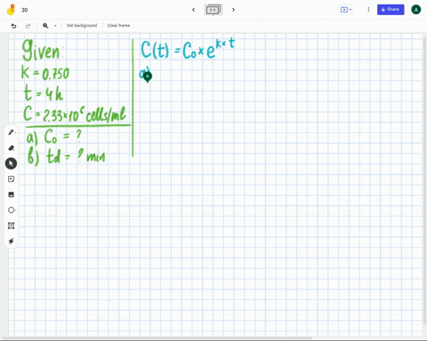Select the Pen tool
427x341 pixels.
(x=11, y=132)
